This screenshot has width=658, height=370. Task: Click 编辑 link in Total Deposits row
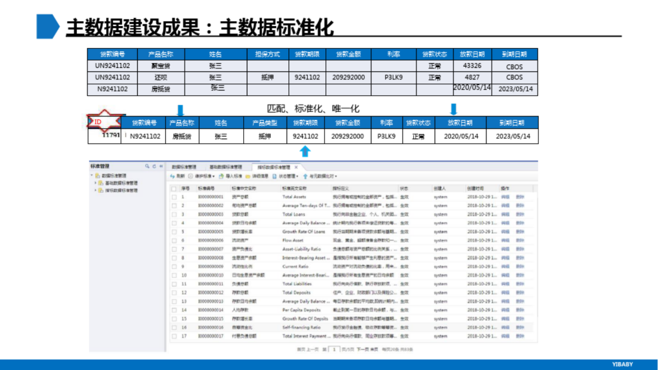tap(505, 293)
